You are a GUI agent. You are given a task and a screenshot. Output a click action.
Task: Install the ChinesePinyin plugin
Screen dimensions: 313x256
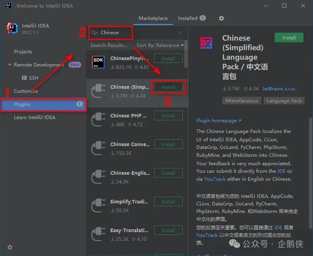pyautogui.click(x=168, y=58)
